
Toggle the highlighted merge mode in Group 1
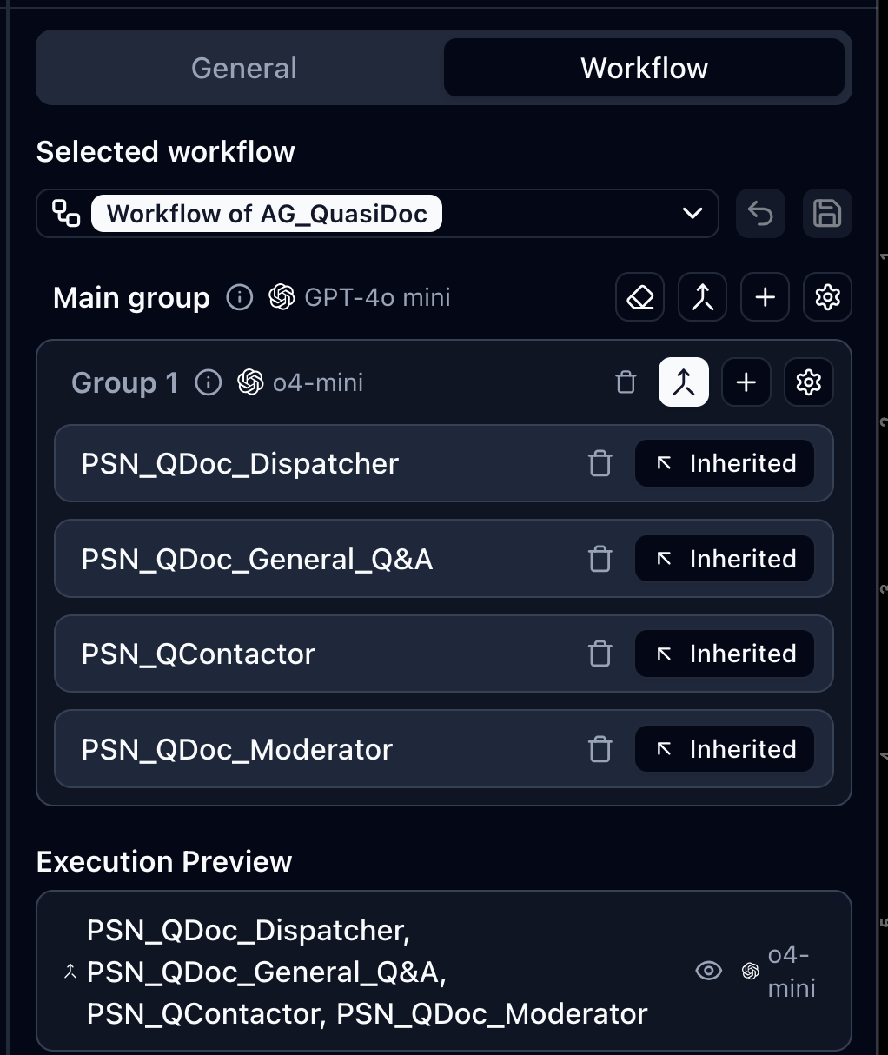coord(684,382)
